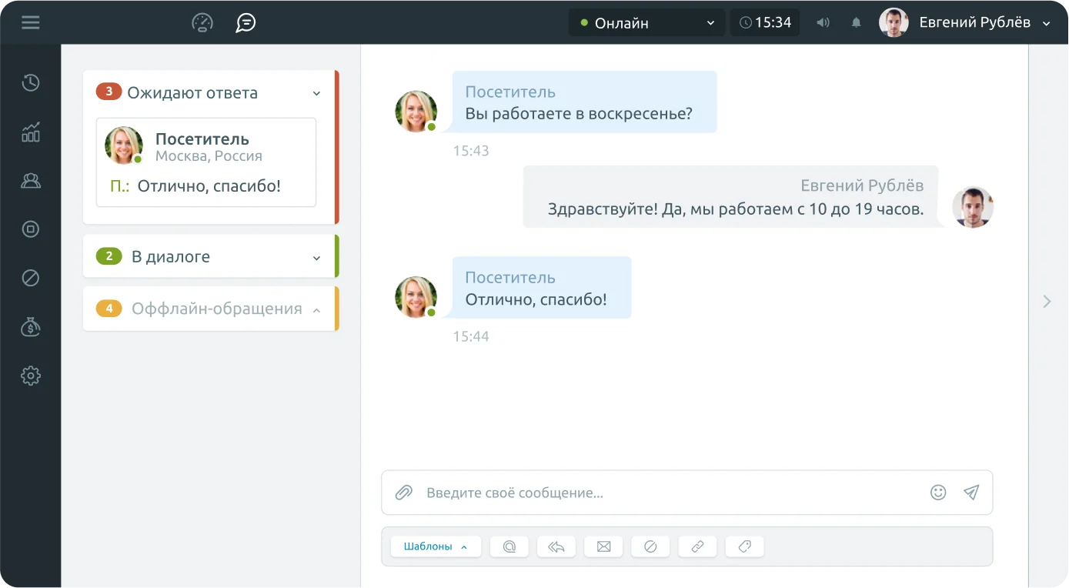Click the link attachment icon in chat toolbar

697,546
